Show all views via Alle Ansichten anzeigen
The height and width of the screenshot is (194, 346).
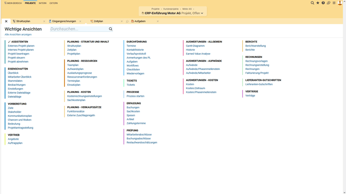pyautogui.click(x=18, y=34)
